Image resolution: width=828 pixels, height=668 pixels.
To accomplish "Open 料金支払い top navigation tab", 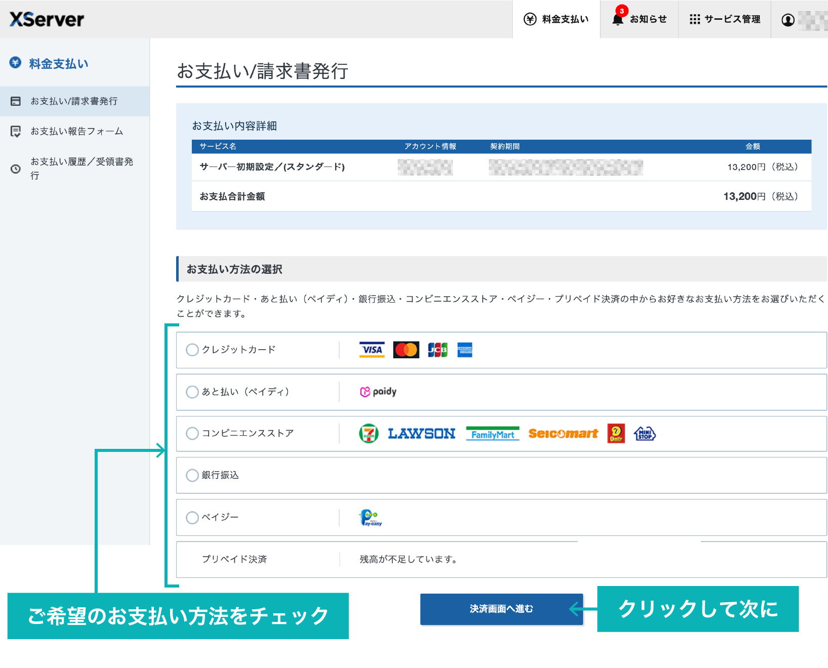I will 556,19.
